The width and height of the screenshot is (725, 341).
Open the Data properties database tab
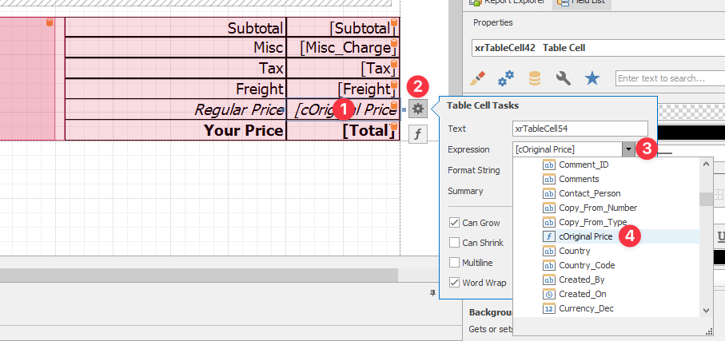[x=535, y=78]
